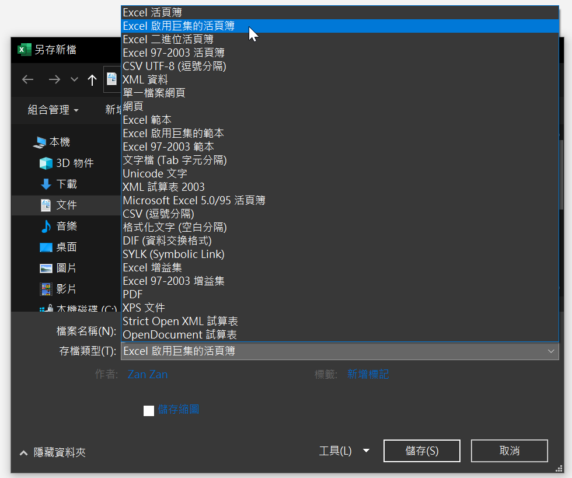Click the 儲存(S) button
Image resolution: width=572 pixels, height=478 pixels.
pyautogui.click(x=421, y=451)
